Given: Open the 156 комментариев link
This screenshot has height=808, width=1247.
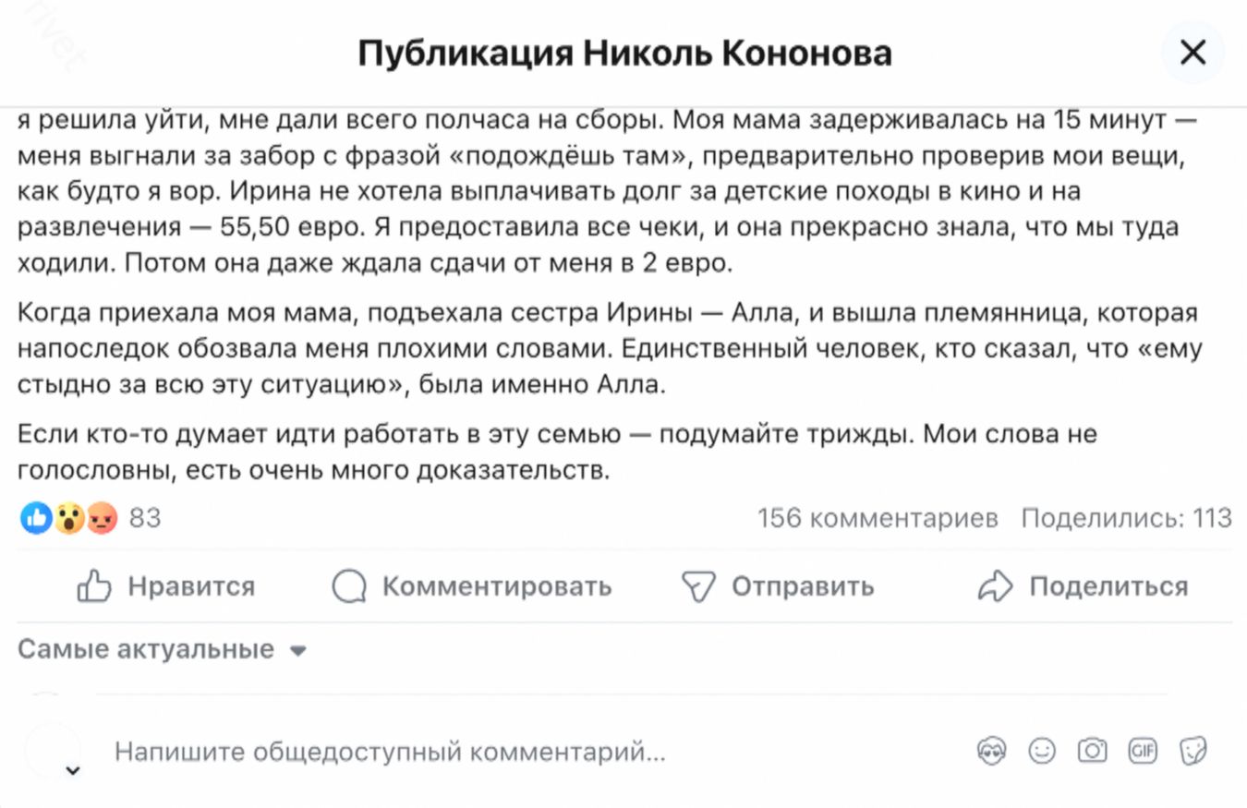Looking at the screenshot, I should [x=878, y=518].
